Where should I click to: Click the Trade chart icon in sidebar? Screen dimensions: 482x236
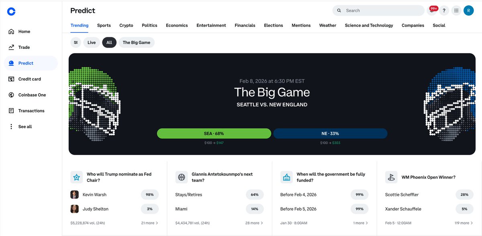11,47
